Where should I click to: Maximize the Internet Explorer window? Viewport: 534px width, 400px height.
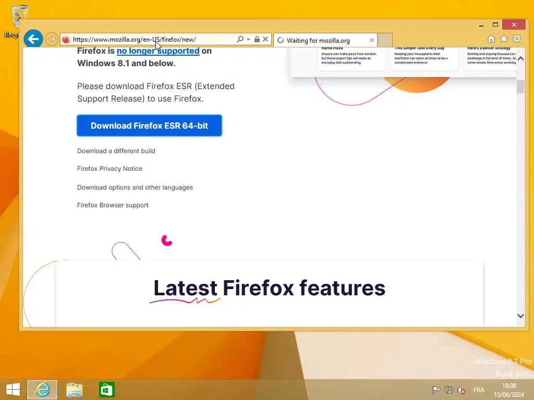point(495,25)
